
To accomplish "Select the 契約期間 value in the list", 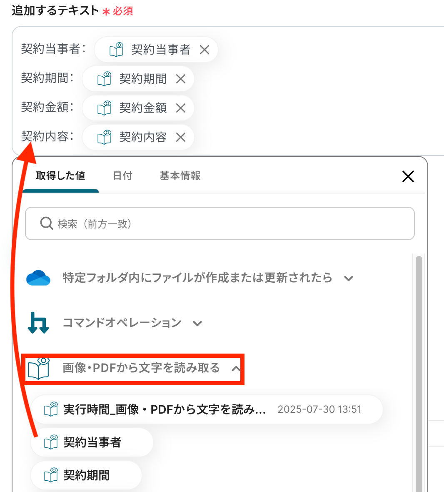I will point(86,475).
